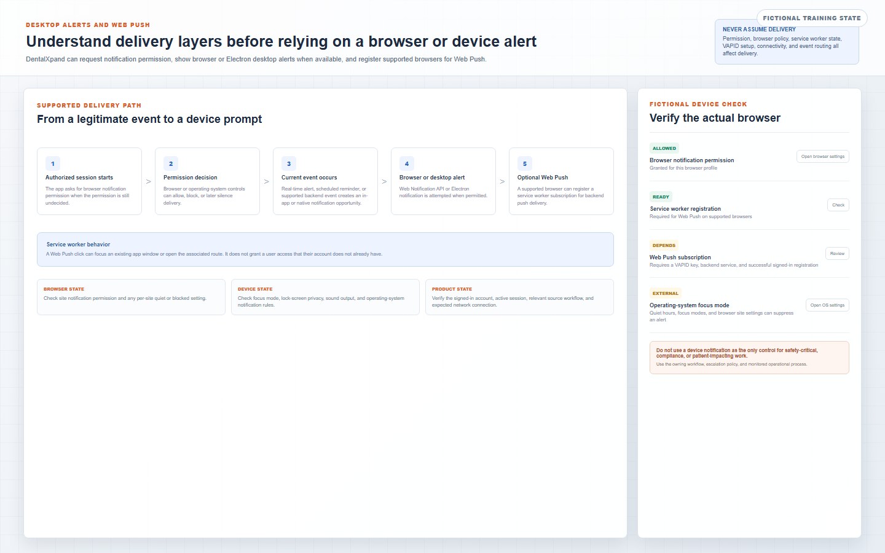
Task: Select step 3 number badge
Action: coord(289,163)
